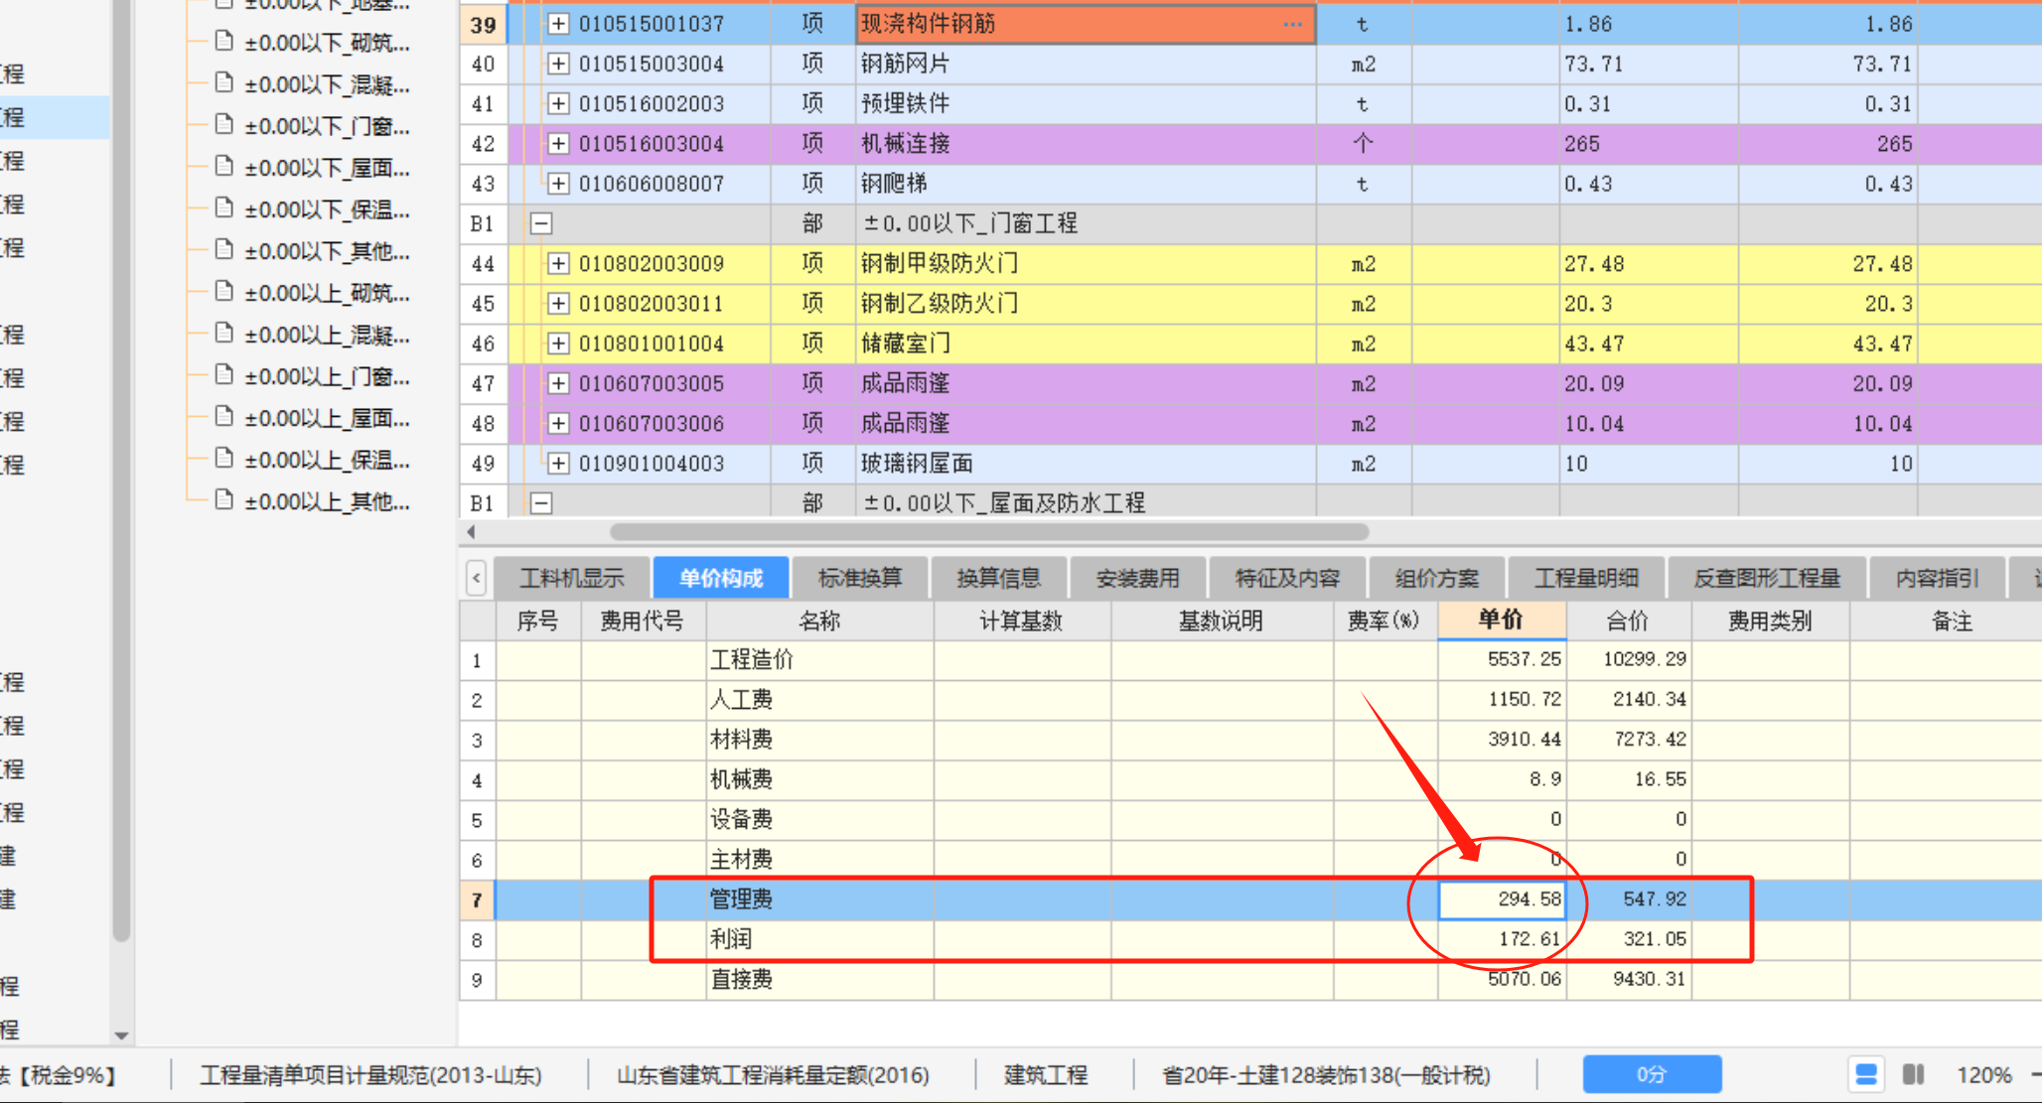
Task: Click the 120% zoom level indicator
Action: pos(1983,1075)
